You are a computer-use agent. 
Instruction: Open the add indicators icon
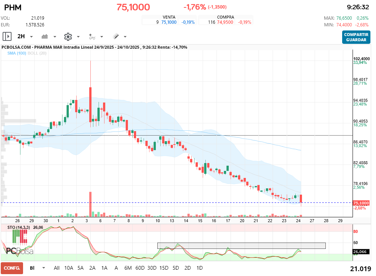(92, 36)
